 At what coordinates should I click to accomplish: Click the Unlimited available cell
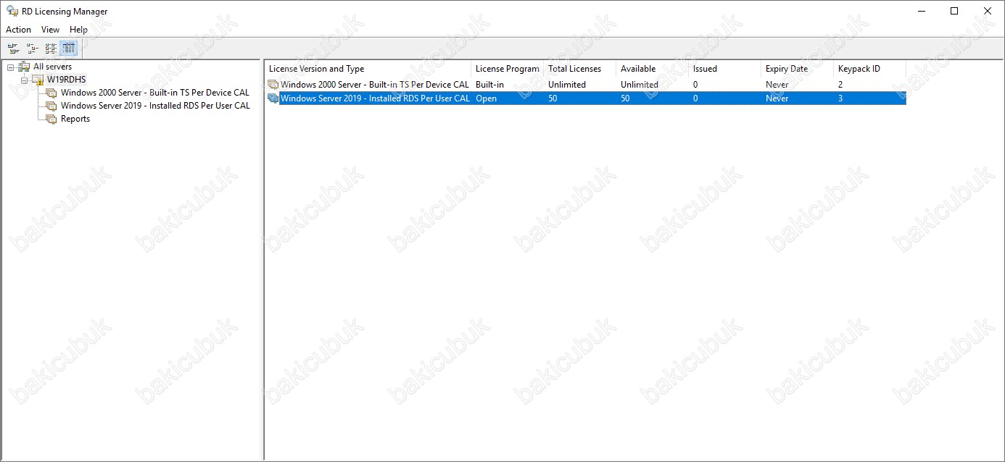coord(640,85)
